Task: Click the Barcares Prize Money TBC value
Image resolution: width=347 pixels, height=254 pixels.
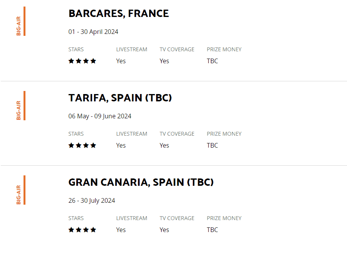Action: point(212,61)
